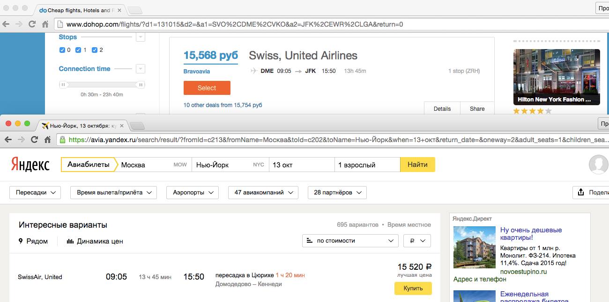Toggle the 1 stop checkbox
Viewport: 609px width, 302px height.
(x=78, y=50)
